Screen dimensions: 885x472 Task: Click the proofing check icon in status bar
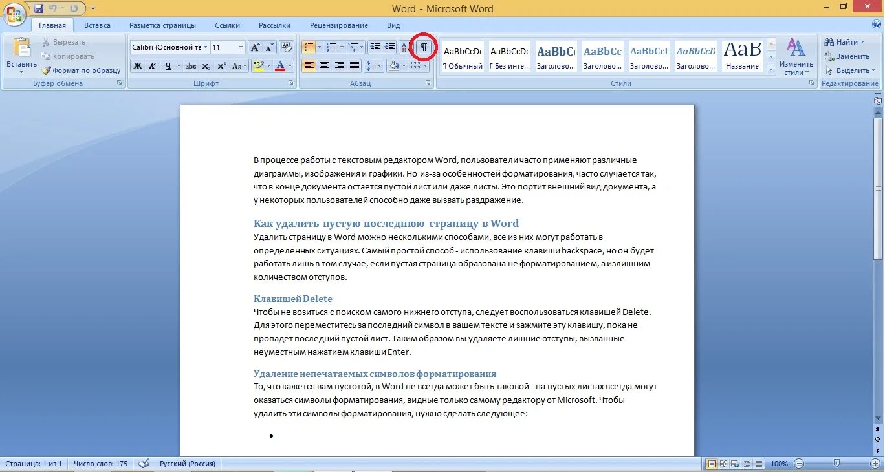point(144,464)
